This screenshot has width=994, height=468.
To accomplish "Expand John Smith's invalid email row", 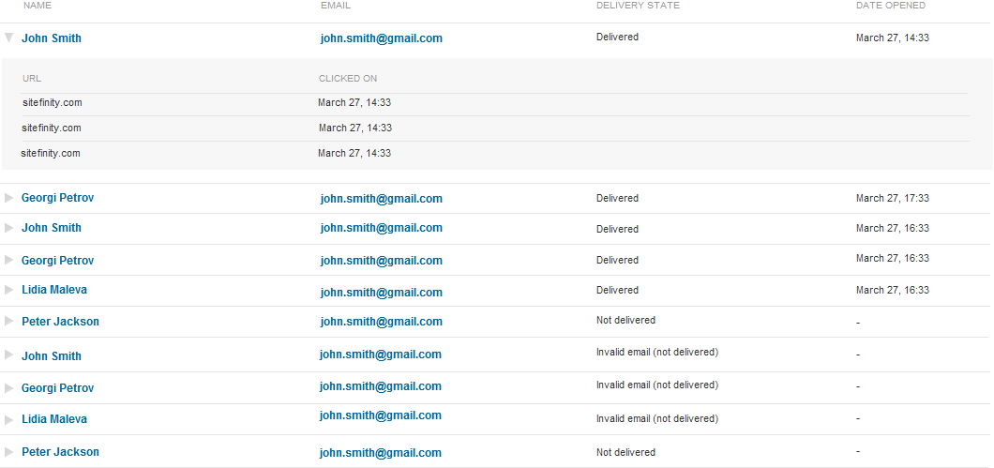I will (8, 355).
